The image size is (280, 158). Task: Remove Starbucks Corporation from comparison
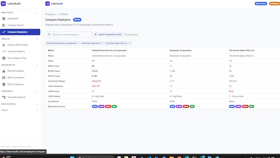pos(102,43)
